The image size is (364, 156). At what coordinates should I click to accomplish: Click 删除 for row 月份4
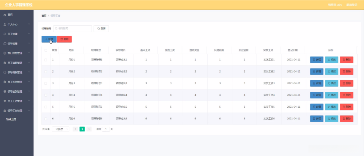coord(347,95)
